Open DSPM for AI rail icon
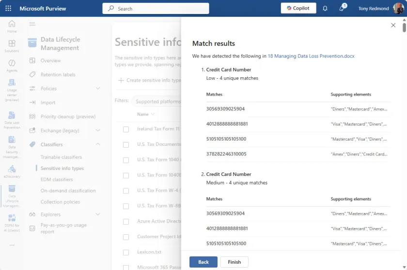This screenshot has width=407, height=270. tap(12, 218)
